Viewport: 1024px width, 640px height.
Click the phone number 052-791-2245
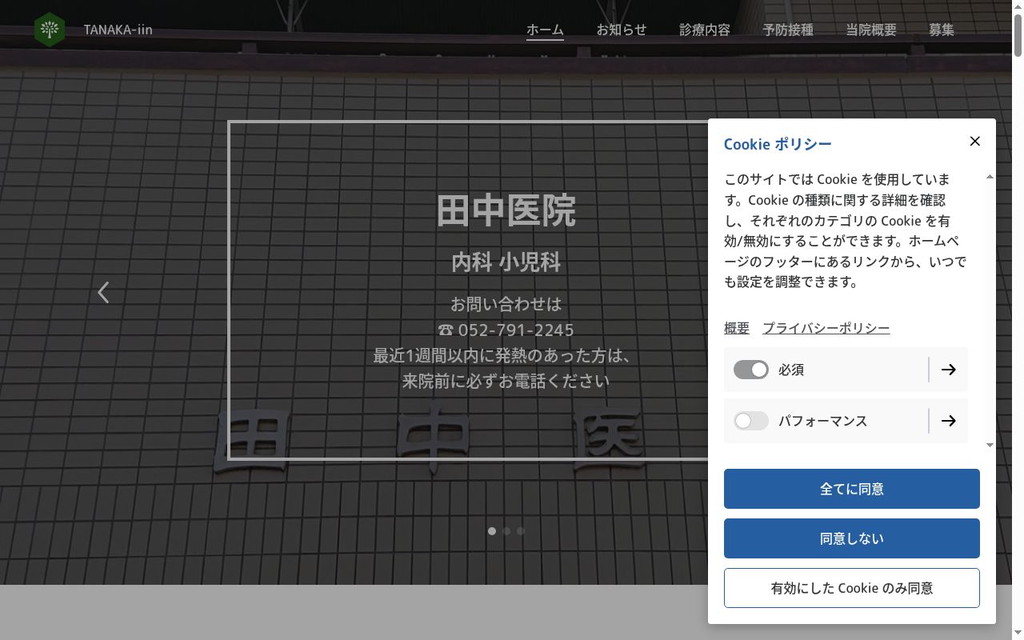coord(516,330)
